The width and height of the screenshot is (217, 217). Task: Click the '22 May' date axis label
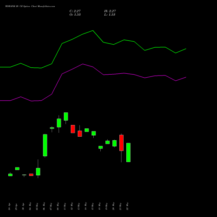tap(127, 206)
